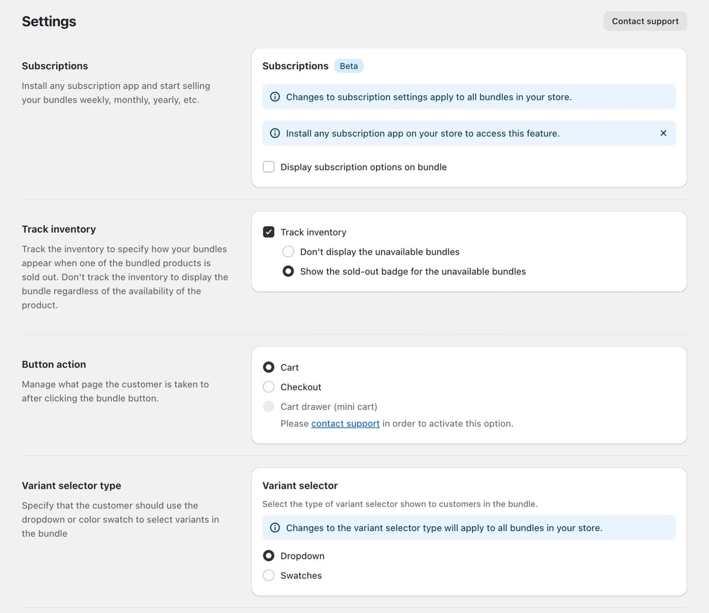Screen dimensions: 709x613
Task: Click info icon in subscription settings banner
Action: click(x=275, y=97)
